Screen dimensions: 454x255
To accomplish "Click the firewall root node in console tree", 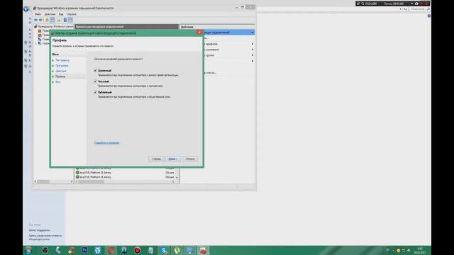I will point(54,26).
